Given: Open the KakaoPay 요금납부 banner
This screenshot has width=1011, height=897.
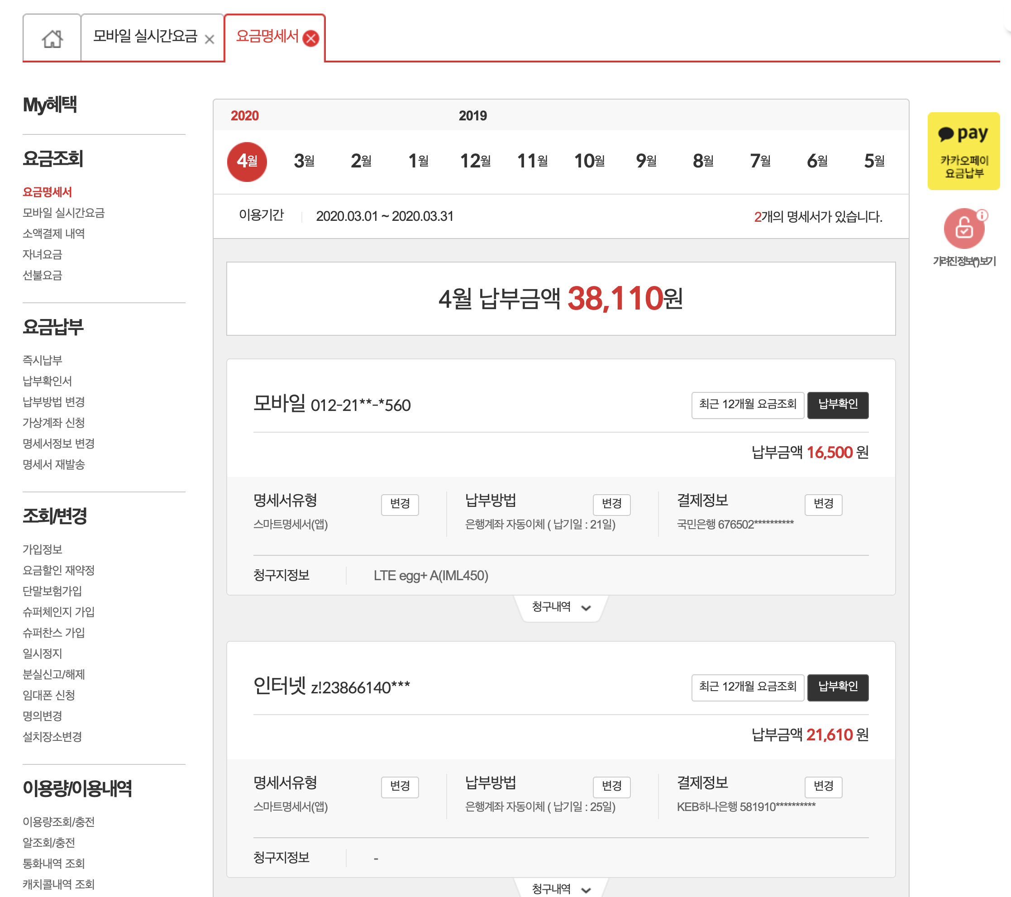Looking at the screenshot, I should tap(963, 151).
